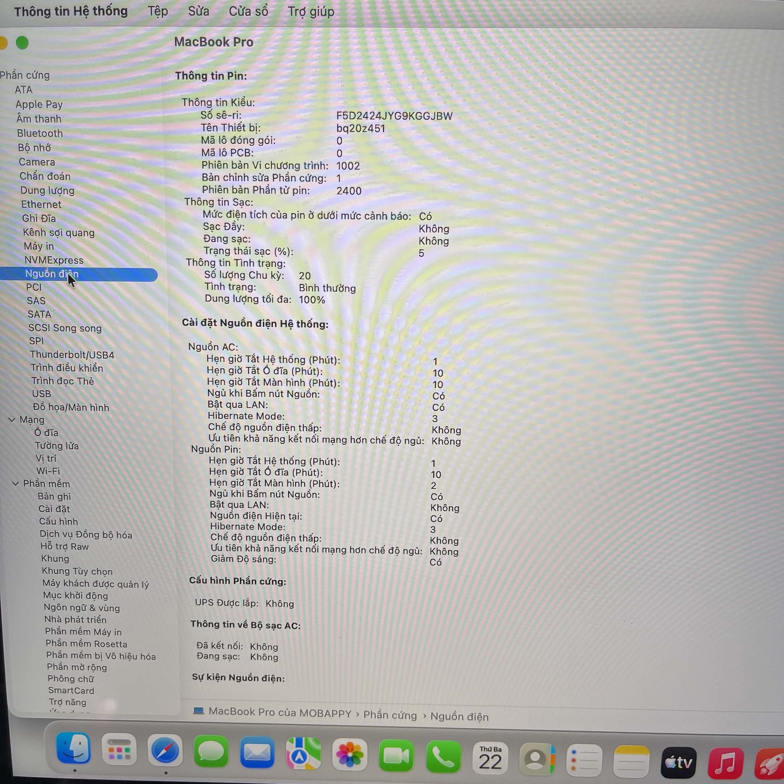The image size is (784, 784).
Task: Collapse the Mạng section chevron
Action: coord(12,420)
